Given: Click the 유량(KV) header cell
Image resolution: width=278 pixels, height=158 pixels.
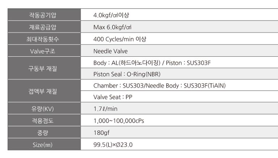Looking at the screenshot, I should click(44, 108).
